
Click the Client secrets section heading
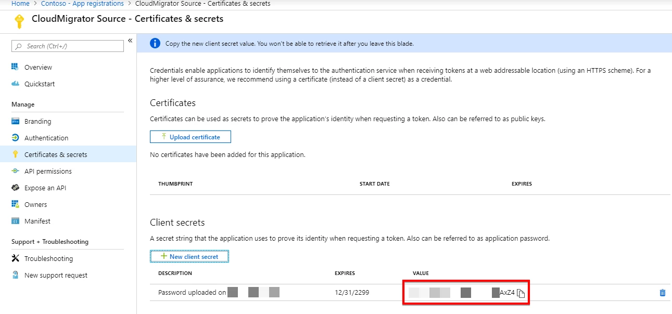pos(177,223)
